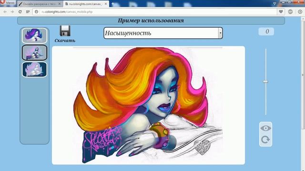The height and width of the screenshot is (171, 305).
Task: Click the site info globe icon
Action: pos(36,12)
